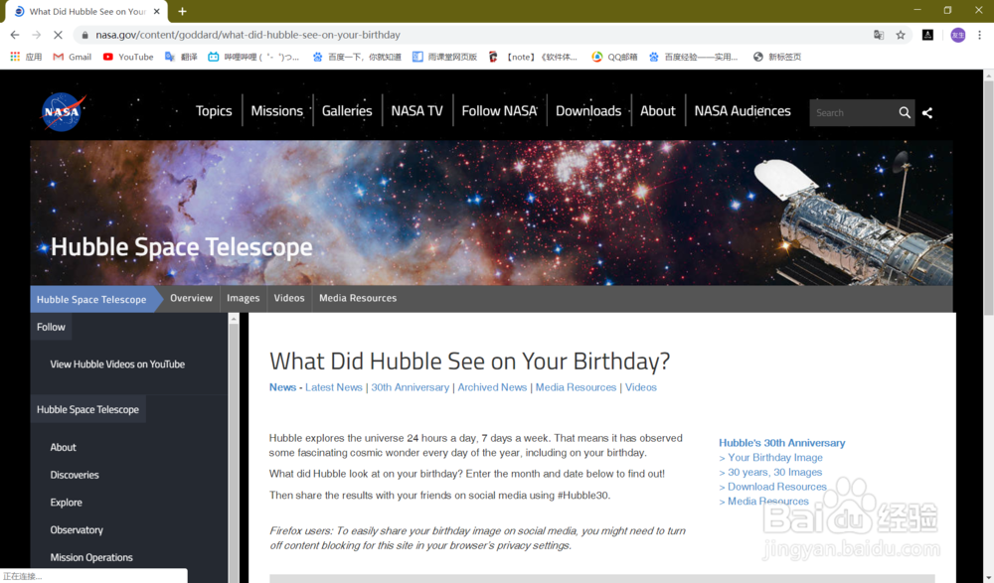Open the Explore sidebar link
This screenshot has height=583, width=994.
[x=66, y=503]
